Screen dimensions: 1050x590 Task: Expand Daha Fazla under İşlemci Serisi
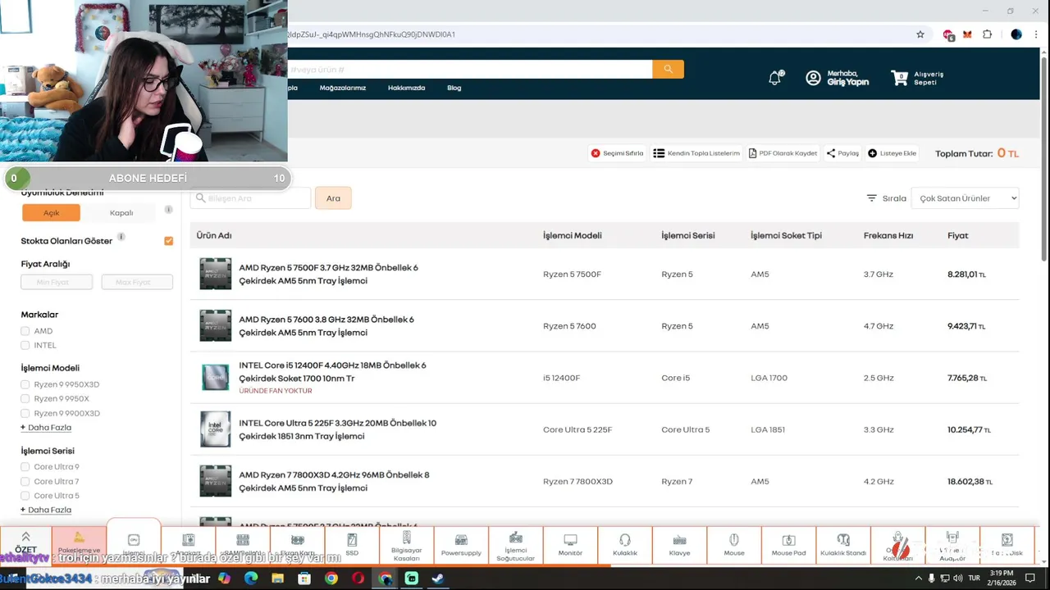point(46,510)
